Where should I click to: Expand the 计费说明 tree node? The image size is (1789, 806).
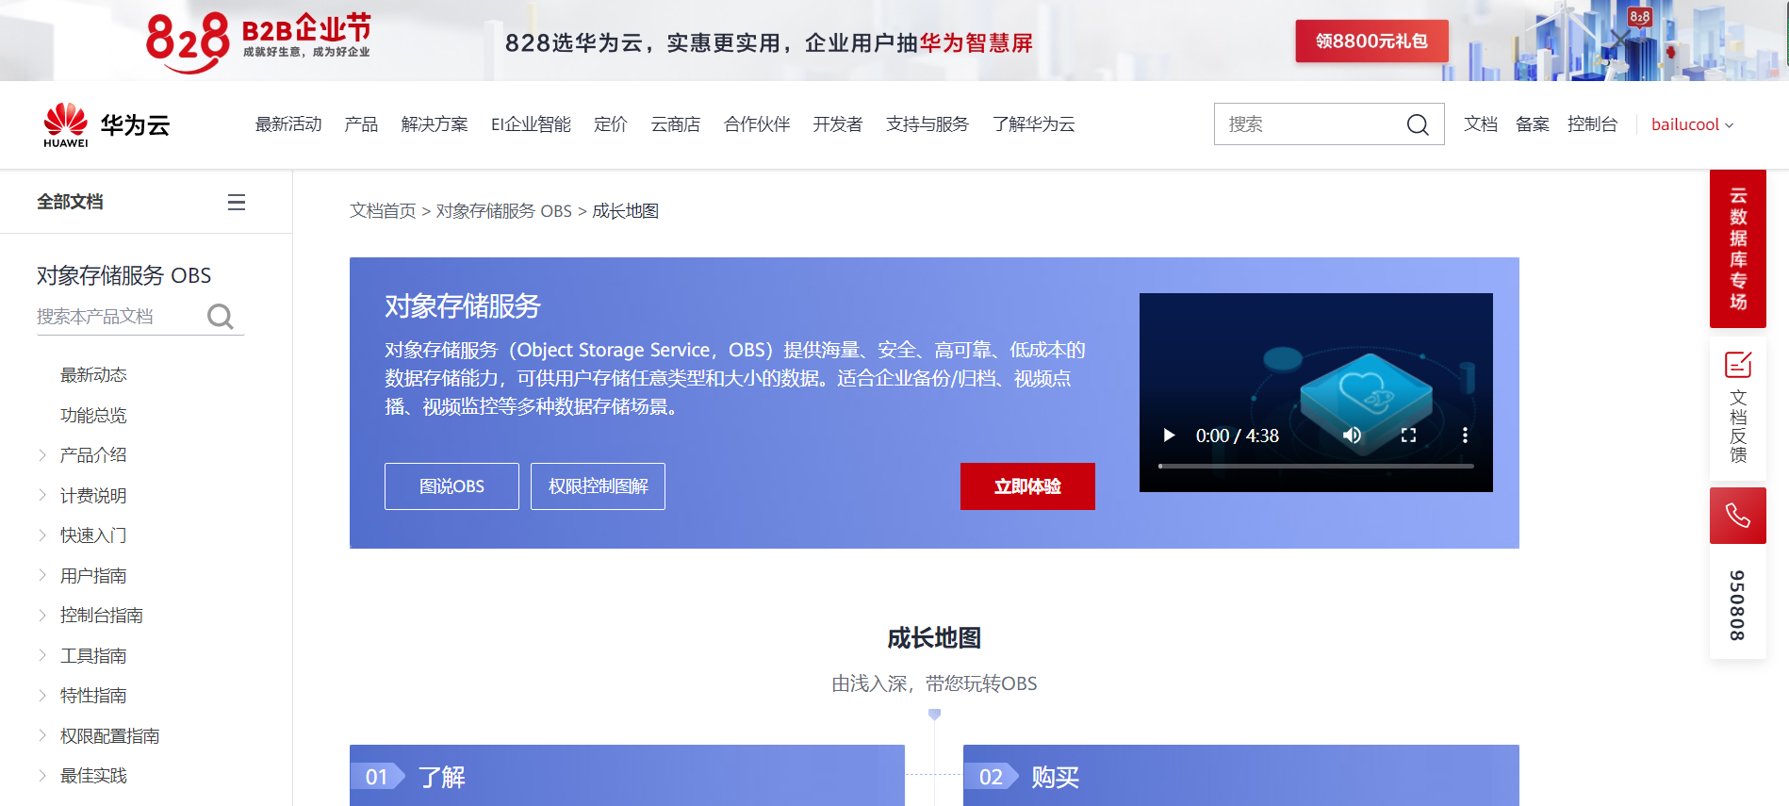(42, 496)
